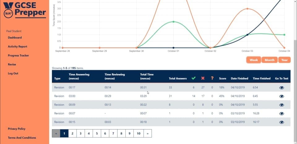Screen dimensions: 297x144
Task: Switch chart to Year view
Action: click(284, 60)
